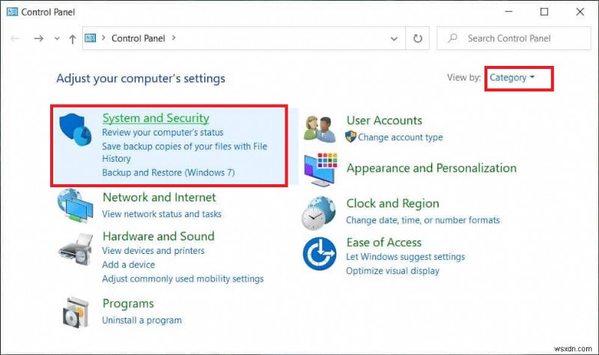
Task: Expand the Control Panel breadcrumb chevron
Action: pyautogui.click(x=174, y=38)
